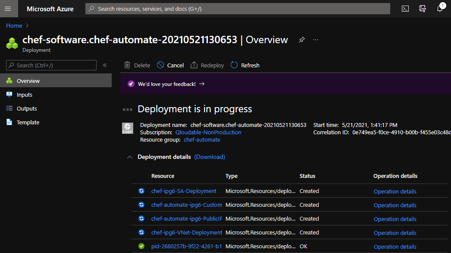Pin the deployment overview to dashboard

[x=301, y=39]
